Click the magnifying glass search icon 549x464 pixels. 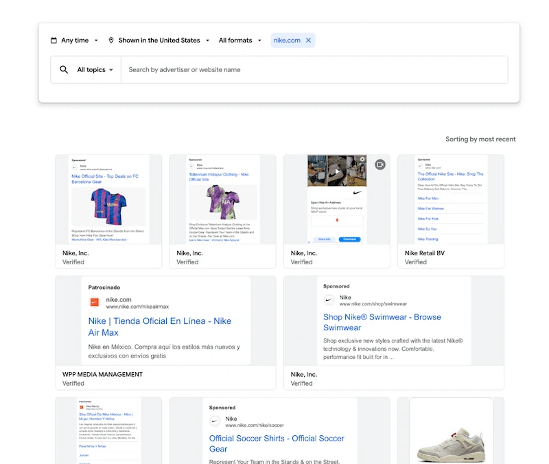point(64,69)
